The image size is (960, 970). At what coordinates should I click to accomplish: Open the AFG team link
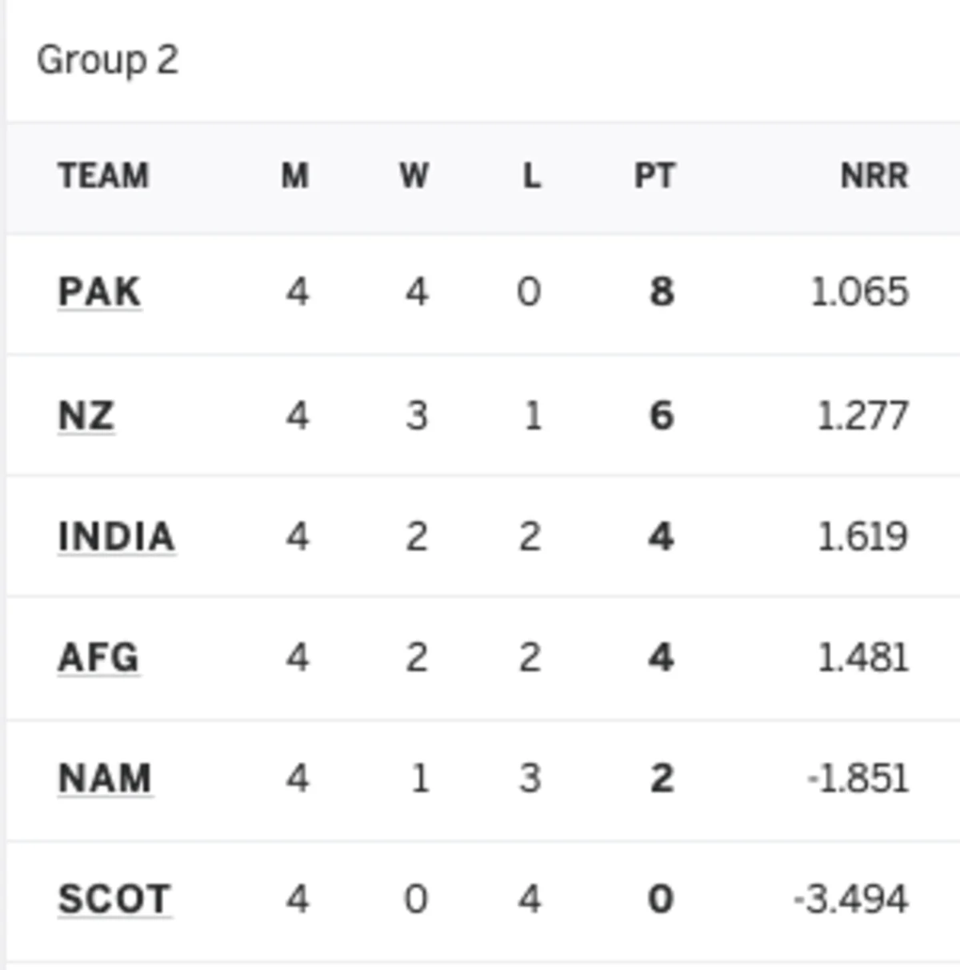point(98,658)
